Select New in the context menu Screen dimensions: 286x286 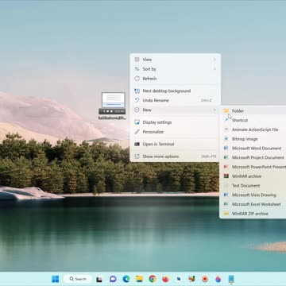[175, 110]
